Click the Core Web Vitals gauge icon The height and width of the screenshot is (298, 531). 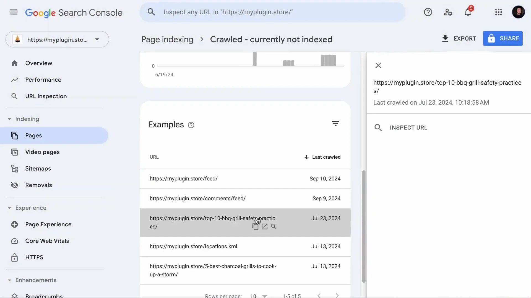tap(14, 241)
